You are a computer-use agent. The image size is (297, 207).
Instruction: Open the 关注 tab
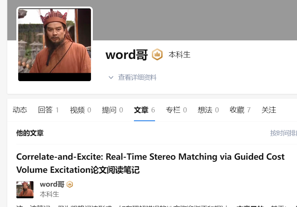(269, 110)
